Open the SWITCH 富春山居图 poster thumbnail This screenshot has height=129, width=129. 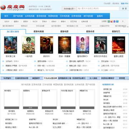pos(119,45)
